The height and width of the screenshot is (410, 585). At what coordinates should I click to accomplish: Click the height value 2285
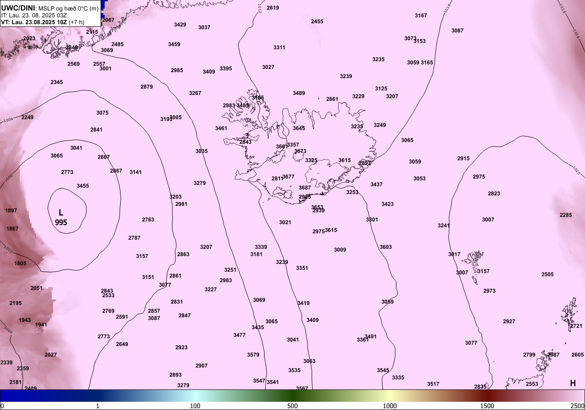click(x=566, y=215)
